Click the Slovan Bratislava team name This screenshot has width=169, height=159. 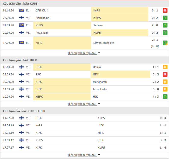(104, 43)
